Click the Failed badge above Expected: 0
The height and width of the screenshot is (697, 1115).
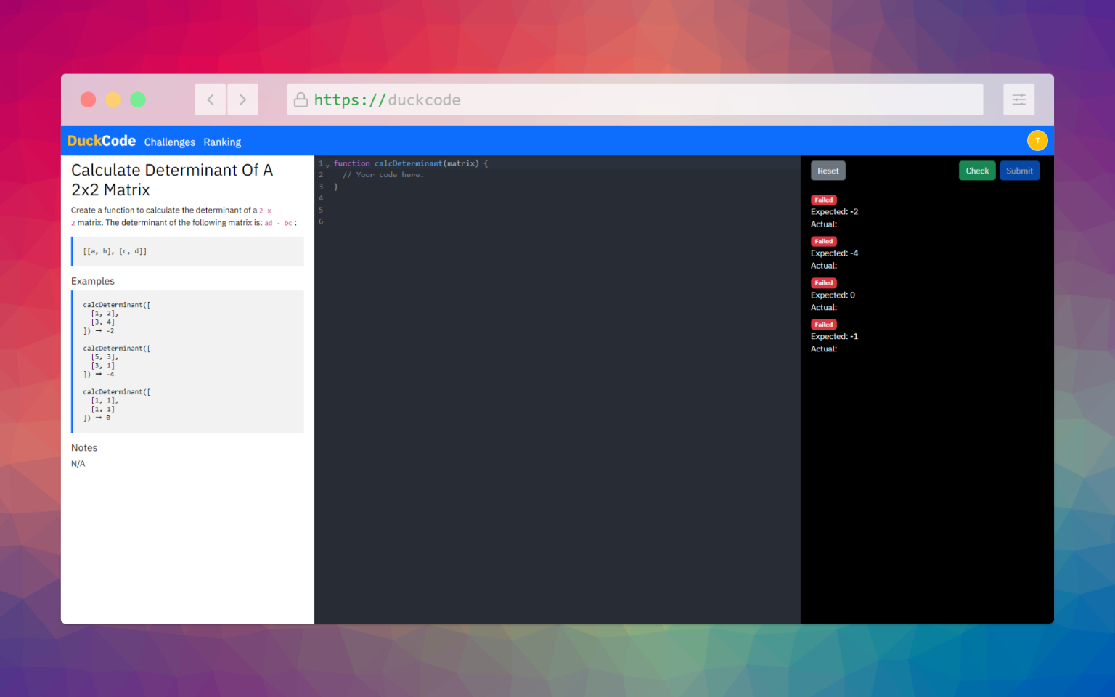(824, 283)
